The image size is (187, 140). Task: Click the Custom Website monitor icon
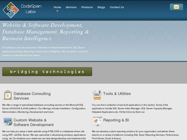(x=8, y=122)
